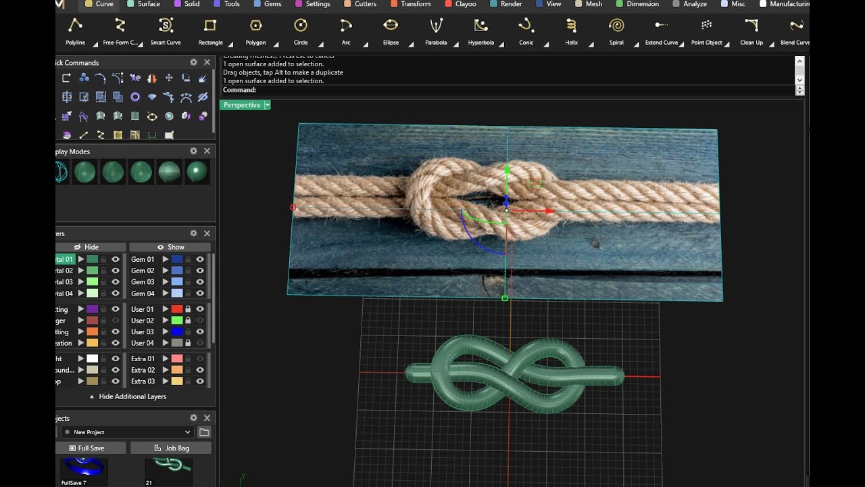Hide the Extra 02 layer
This screenshot has height=487, width=865.
coord(200,370)
